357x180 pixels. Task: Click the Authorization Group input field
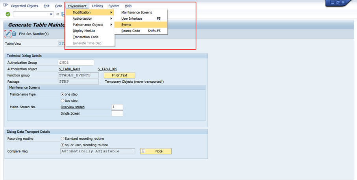click(76, 63)
